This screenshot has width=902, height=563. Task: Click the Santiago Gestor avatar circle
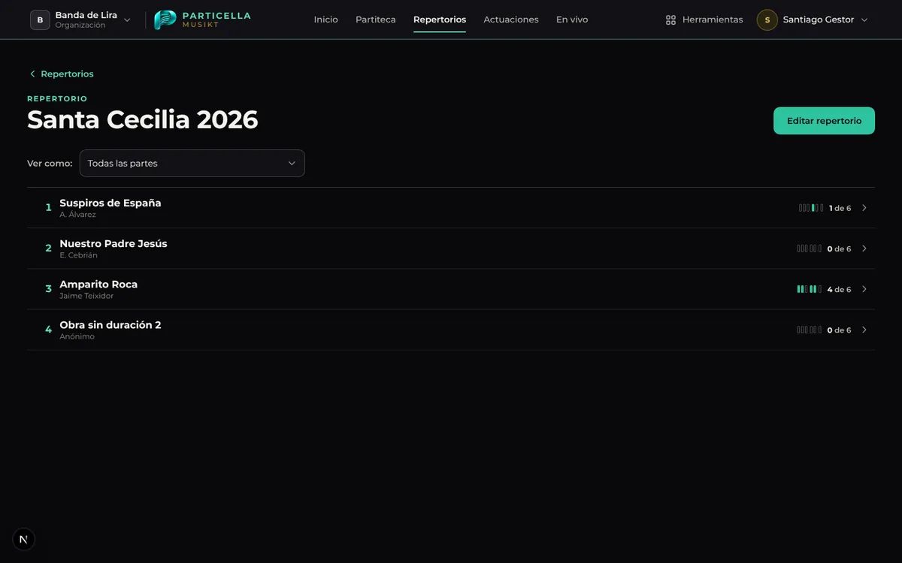(x=767, y=20)
